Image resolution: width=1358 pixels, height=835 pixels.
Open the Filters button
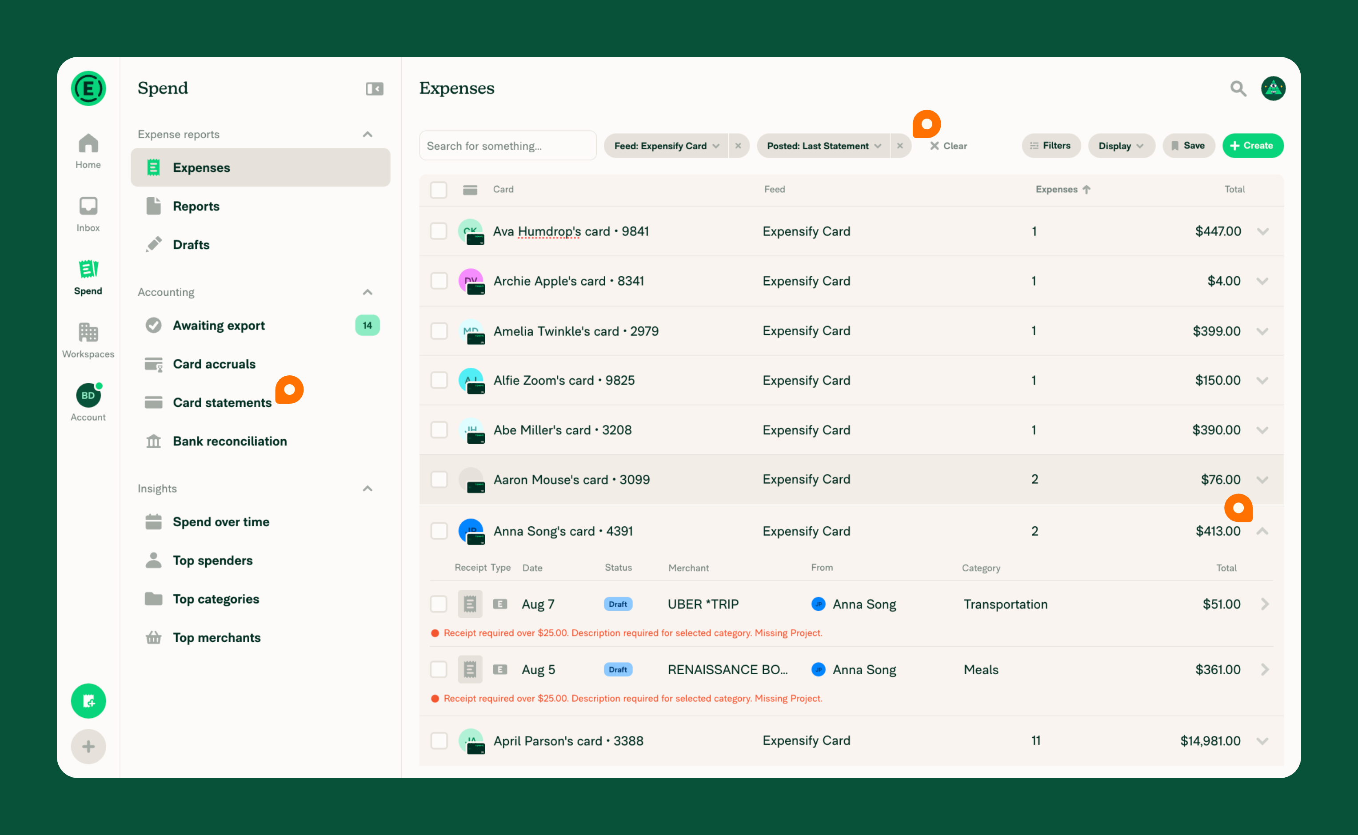tap(1051, 146)
